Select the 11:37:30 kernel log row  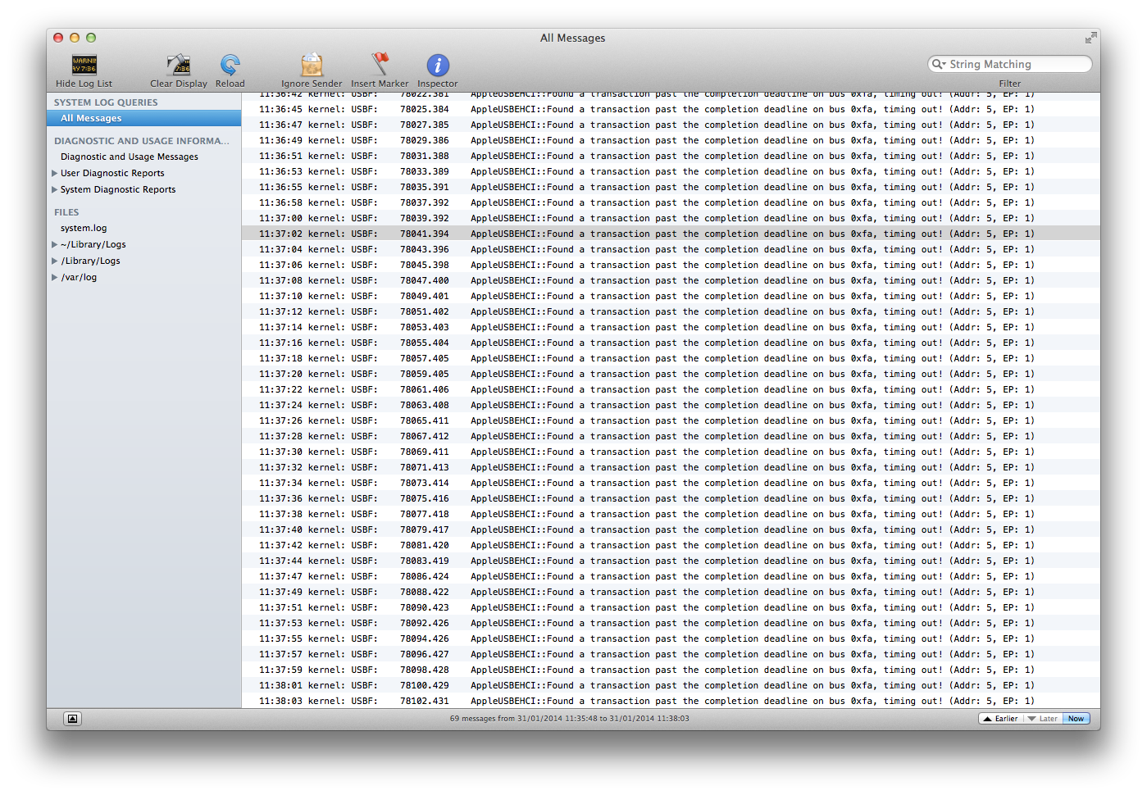coord(671,452)
